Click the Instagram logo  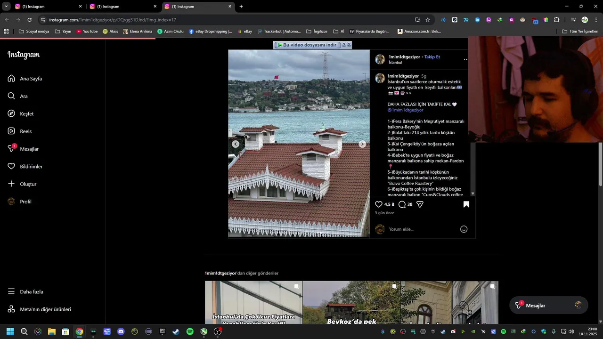pyautogui.click(x=24, y=55)
